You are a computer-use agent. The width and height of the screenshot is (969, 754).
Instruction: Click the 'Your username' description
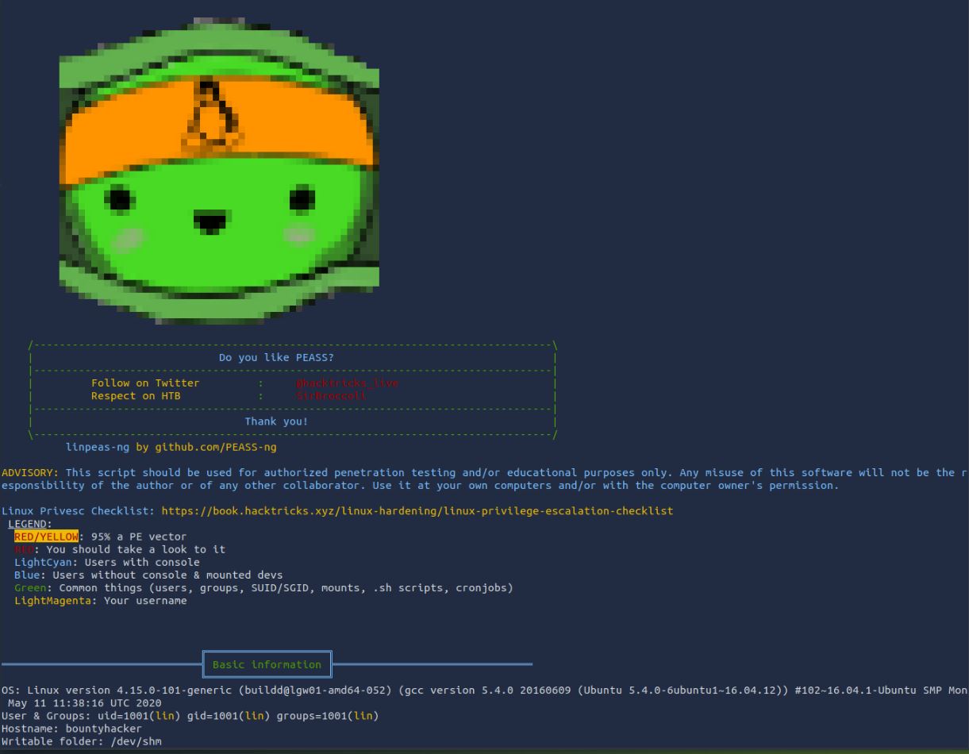click(x=145, y=601)
